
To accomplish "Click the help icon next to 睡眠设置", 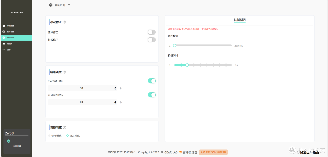I will point(64,72).
